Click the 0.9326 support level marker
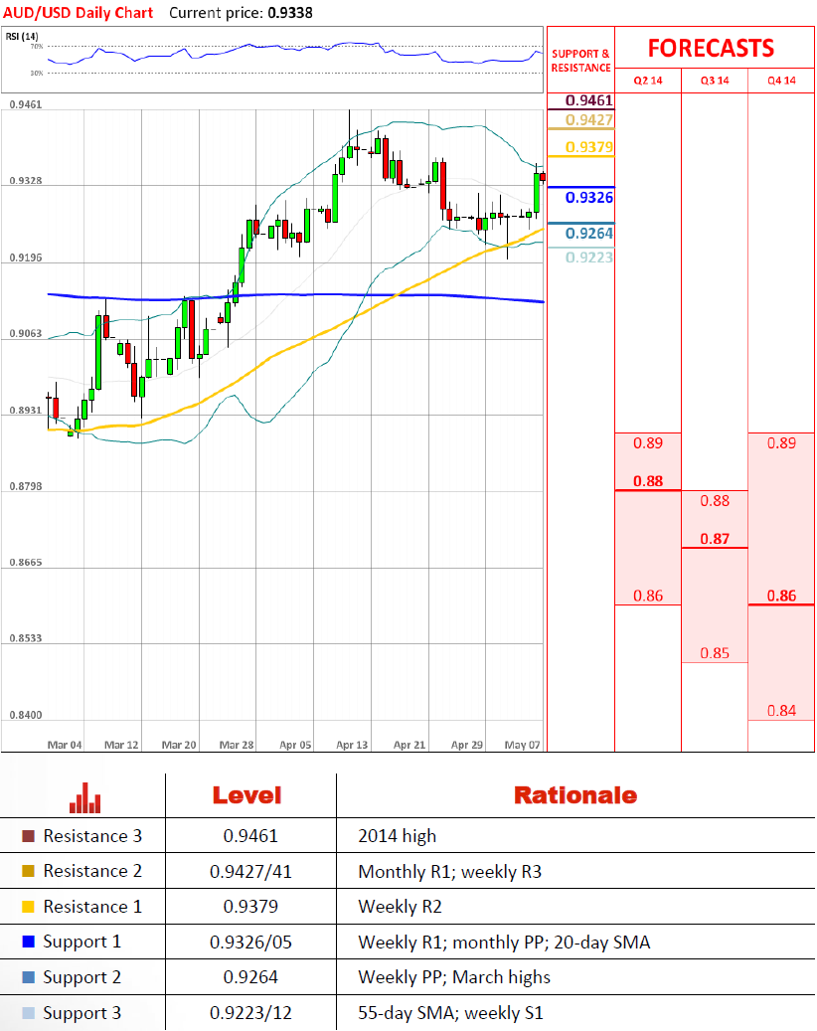The image size is (817, 1031). (x=589, y=198)
